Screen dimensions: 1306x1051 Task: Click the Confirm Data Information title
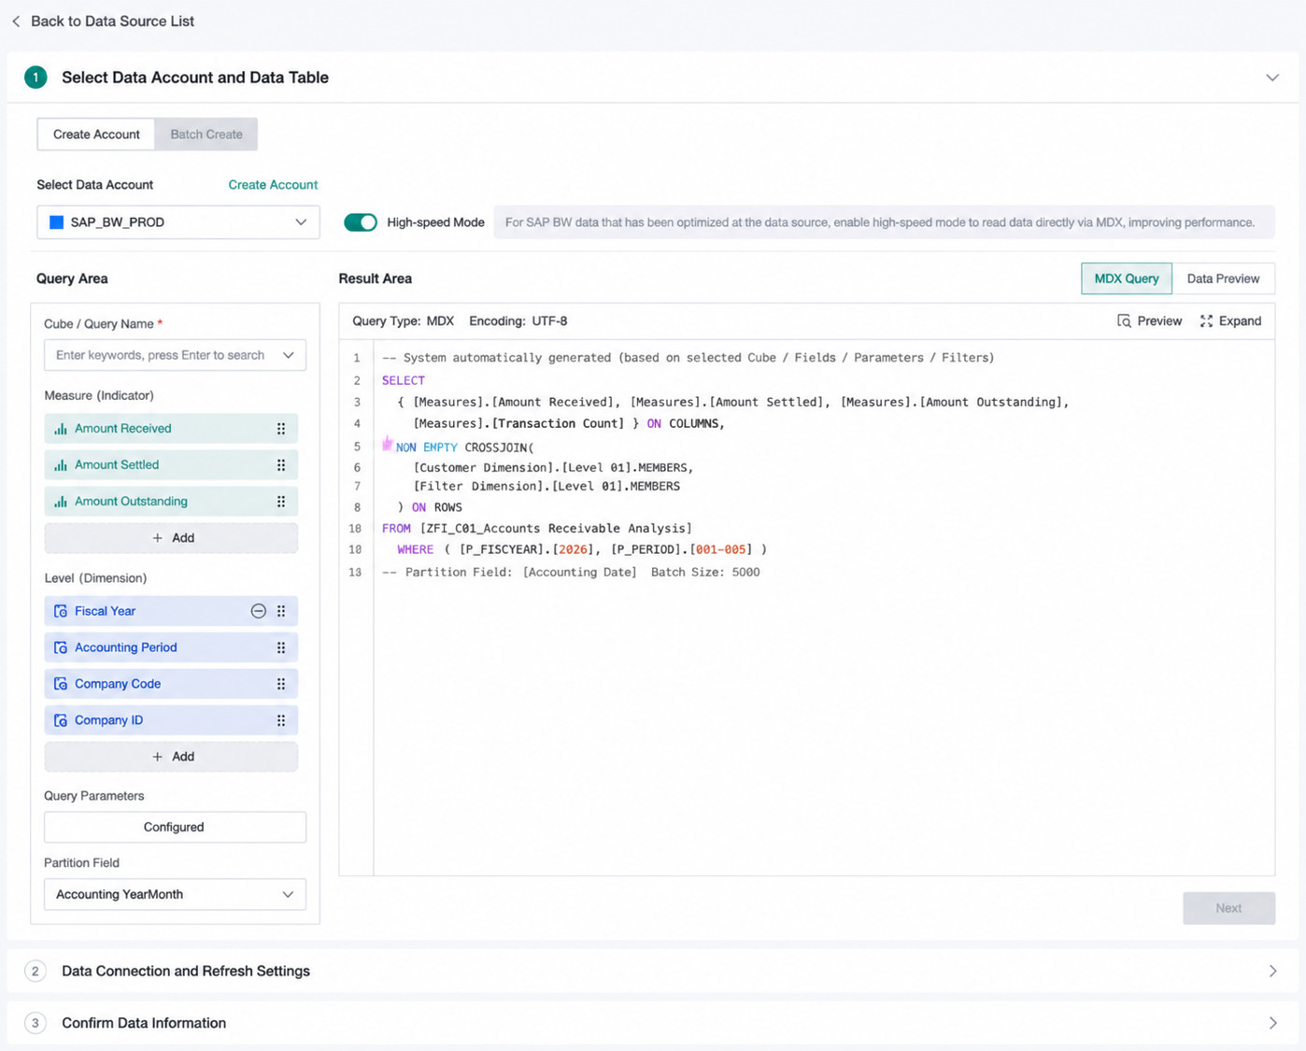coord(144,1023)
